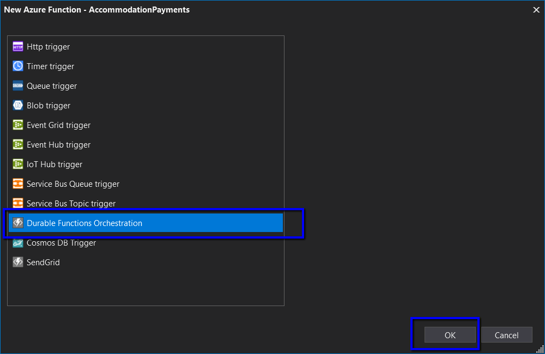Choose the Cosmos DB Trigger label
The height and width of the screenshot is (354, 545).
point(61,243)
